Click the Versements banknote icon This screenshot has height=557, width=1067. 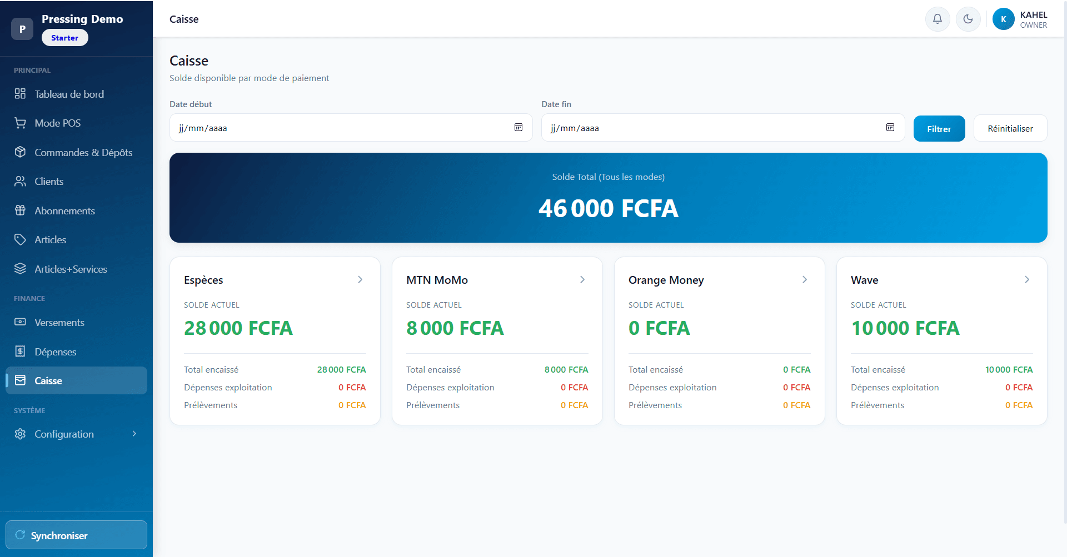pyautogui.click(x=20, y=322)
